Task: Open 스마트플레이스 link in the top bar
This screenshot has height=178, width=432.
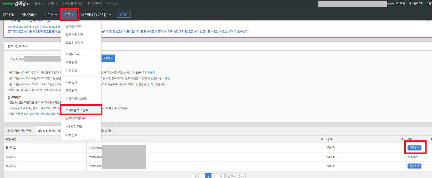Action: coord(72,3)
